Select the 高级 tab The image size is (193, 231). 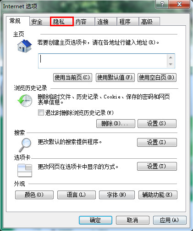click(x=149, y=22)
